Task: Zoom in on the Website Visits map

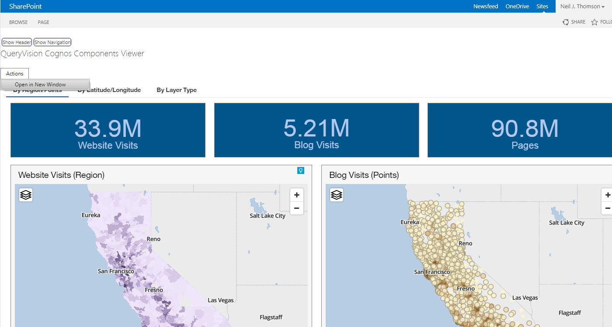Action: [x=297, y=194]
